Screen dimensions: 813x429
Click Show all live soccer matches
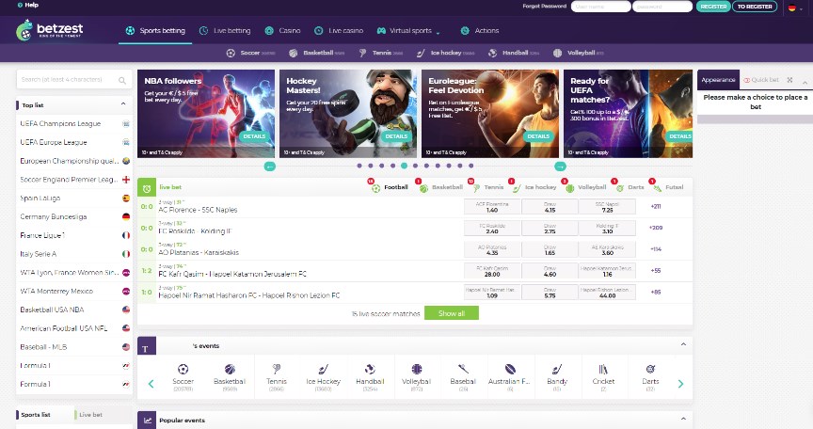[x=451, y=313]
